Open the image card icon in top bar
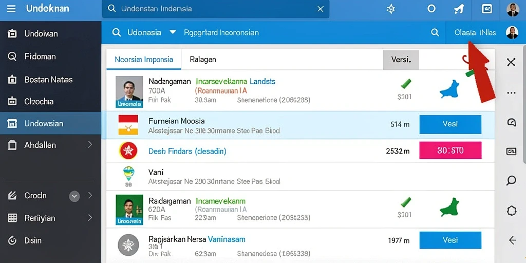Screen dimensions: 526x263 487,9
